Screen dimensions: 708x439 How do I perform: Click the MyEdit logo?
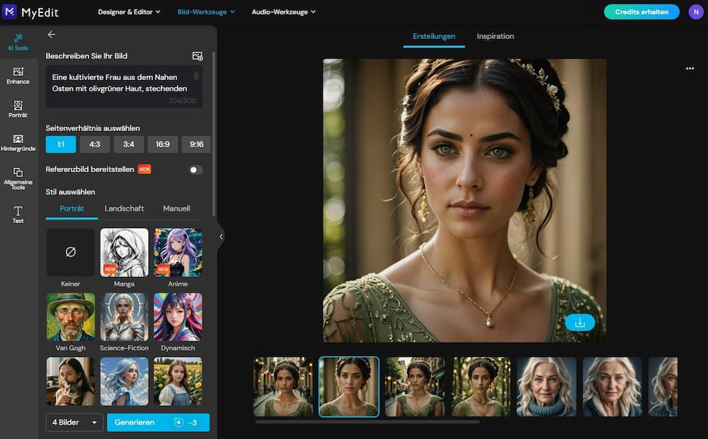(x=30, y=12)
